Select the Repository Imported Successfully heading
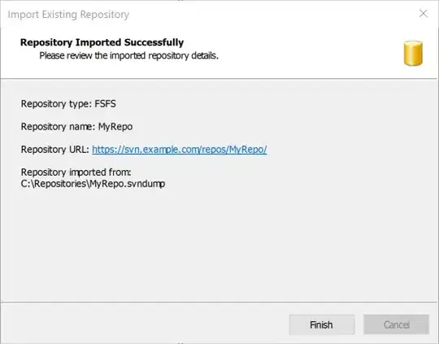The height and width of the screenshot is (344, 439). [102, 42]
